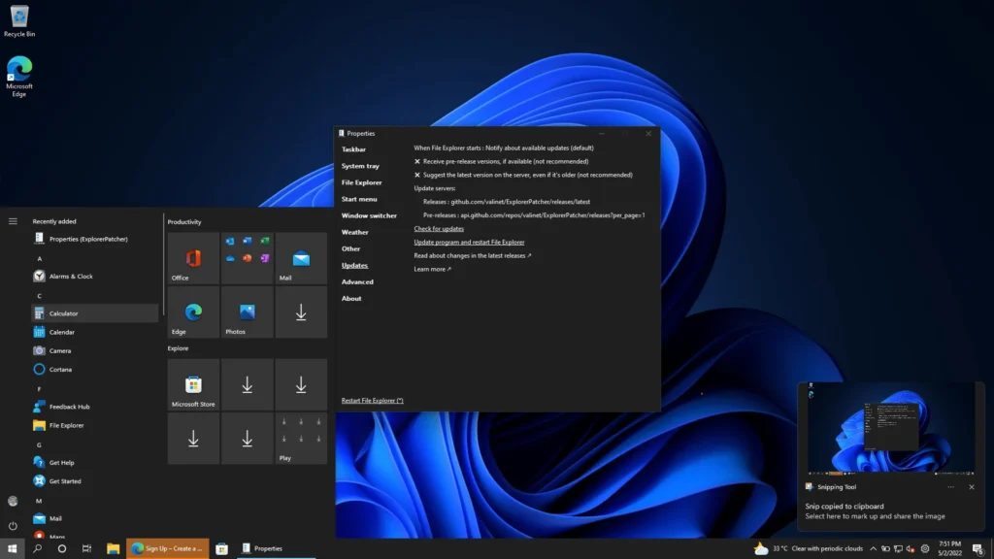The image size is (994, 559).
Task: Open the Advanced section
Action: 357,282
